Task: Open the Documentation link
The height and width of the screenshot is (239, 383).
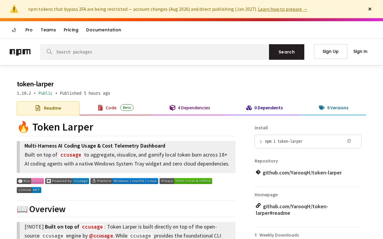Action: pyautogui.click(x=104, y=30)
